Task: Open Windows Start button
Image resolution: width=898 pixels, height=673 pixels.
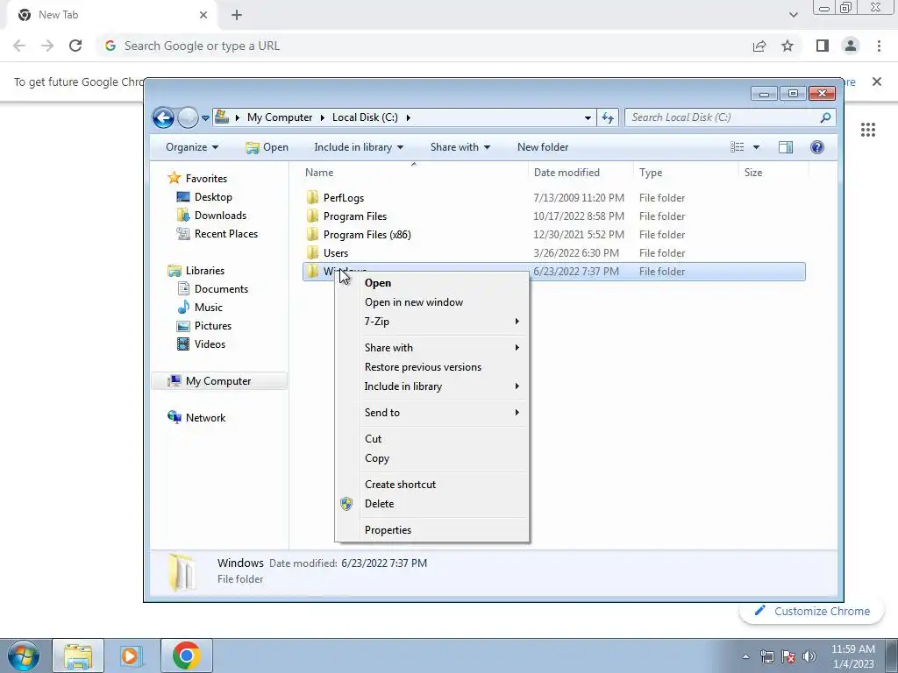Action: point(23,655)
